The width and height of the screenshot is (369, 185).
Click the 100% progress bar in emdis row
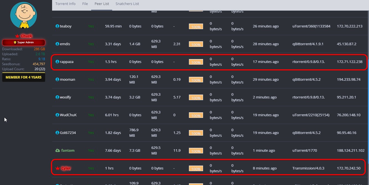196,44
